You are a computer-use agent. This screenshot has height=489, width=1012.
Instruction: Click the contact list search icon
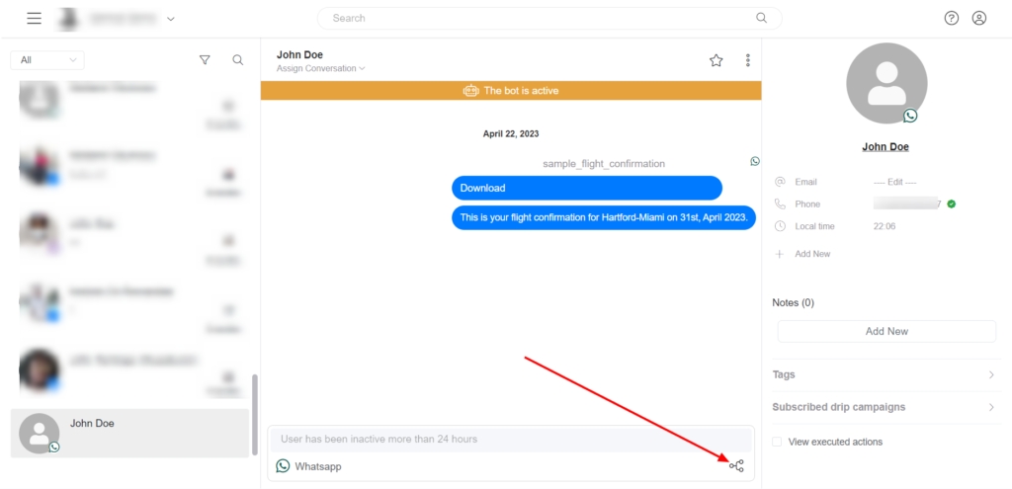pos(238,60)
